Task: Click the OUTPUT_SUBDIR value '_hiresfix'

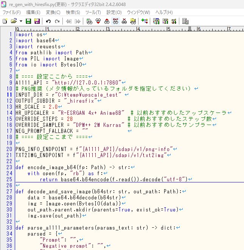Action: pos(81,101)
